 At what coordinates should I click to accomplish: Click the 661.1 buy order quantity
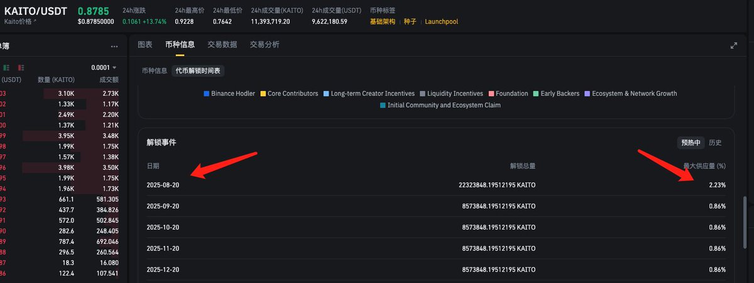tap(67, 199)
